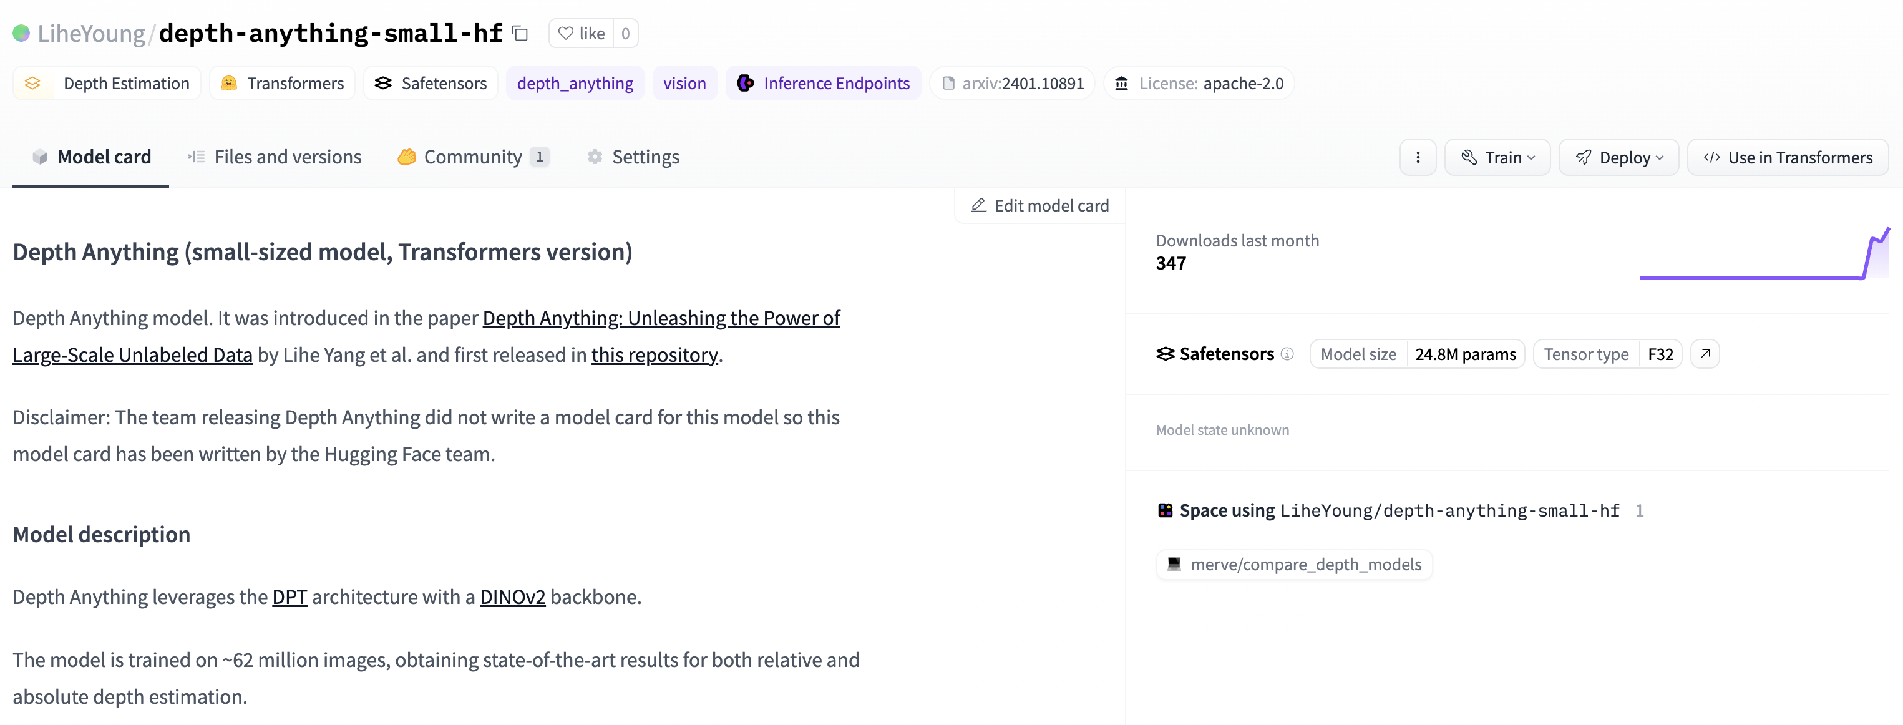The width and height of the screenshot is (1903, 725).
Task: Open the merve/compare_depth_models space link
Action: coord(1294,562)
